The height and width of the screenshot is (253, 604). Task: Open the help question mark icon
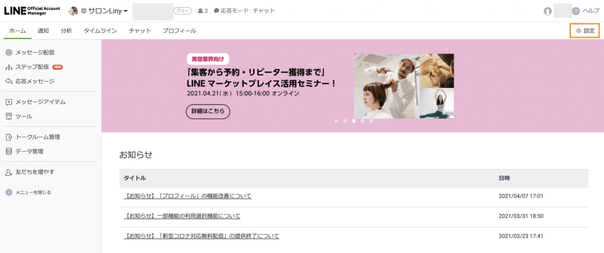click(576, 11)
